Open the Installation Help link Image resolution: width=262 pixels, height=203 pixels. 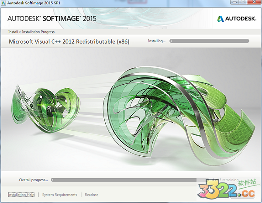pyautogui.click(x=21, y=195)
